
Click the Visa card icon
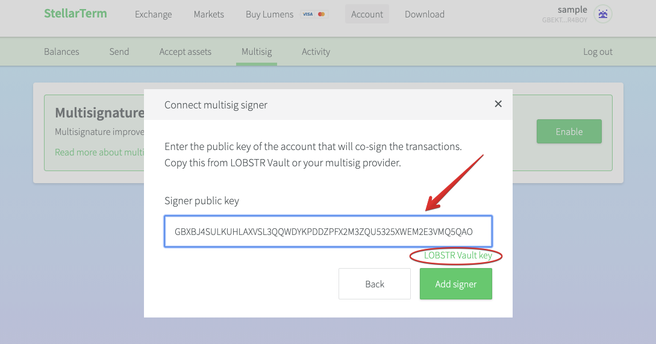[x=308, y=14]
